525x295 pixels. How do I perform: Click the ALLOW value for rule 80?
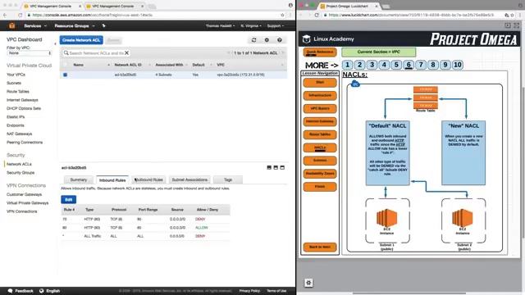click(x=202, y=228)
